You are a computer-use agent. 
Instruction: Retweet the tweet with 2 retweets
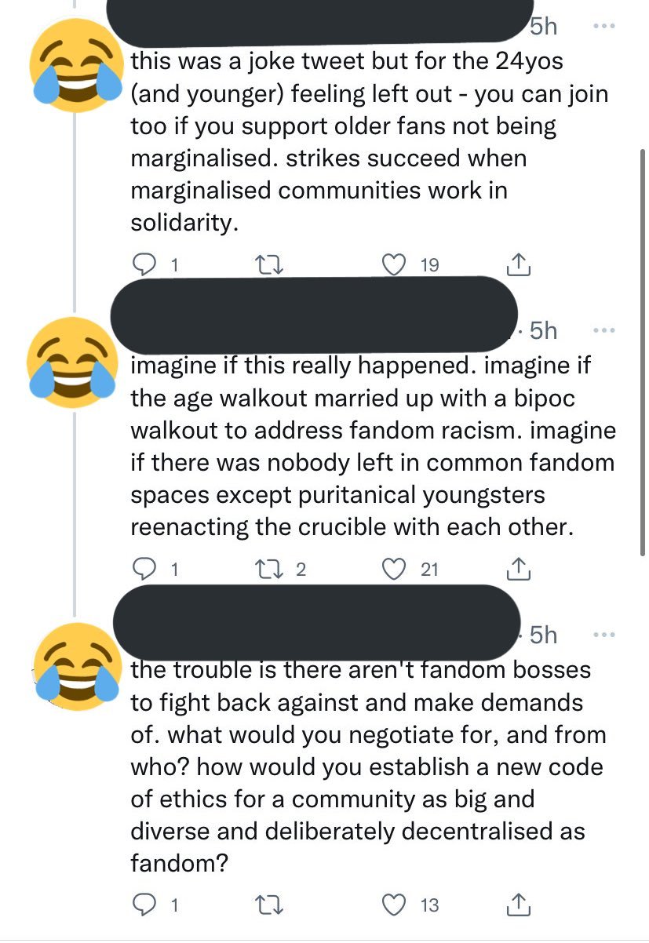coord(270,570)
